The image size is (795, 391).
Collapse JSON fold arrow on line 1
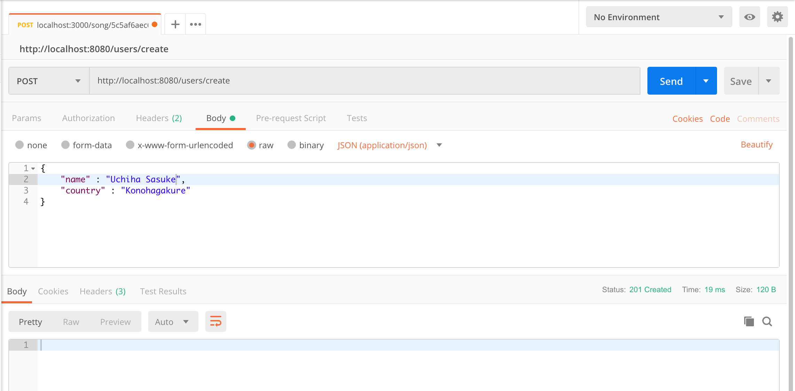33,168
